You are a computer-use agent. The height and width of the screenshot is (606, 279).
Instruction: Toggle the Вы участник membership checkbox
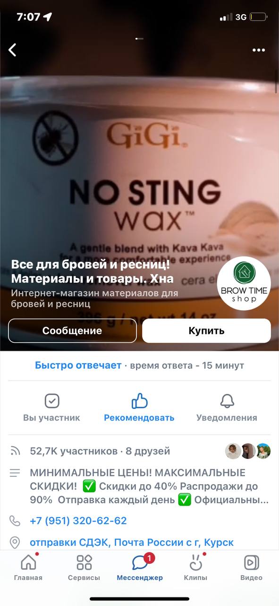point(51,401)
